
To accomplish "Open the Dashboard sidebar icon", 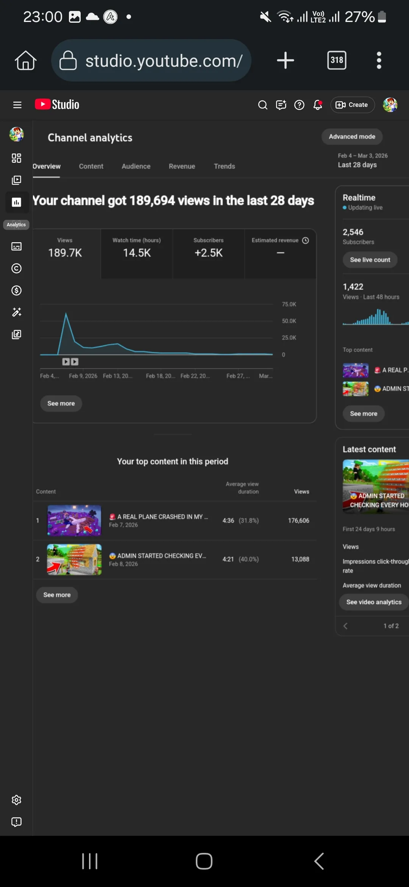I will pos(16,158).
